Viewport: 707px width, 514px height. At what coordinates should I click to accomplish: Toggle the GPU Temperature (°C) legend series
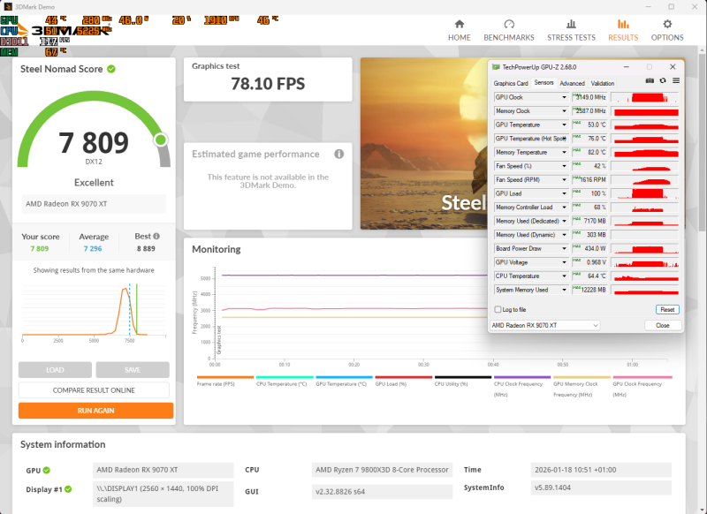point(344,382)
